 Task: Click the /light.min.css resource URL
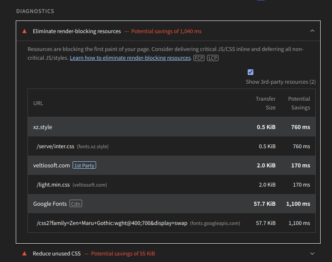[53, 185]
